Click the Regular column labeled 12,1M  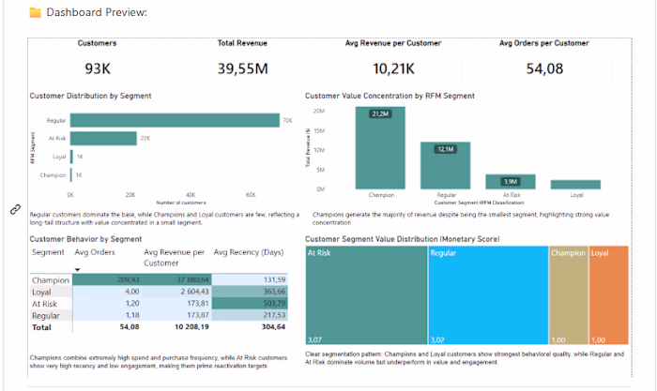[446, 165]
